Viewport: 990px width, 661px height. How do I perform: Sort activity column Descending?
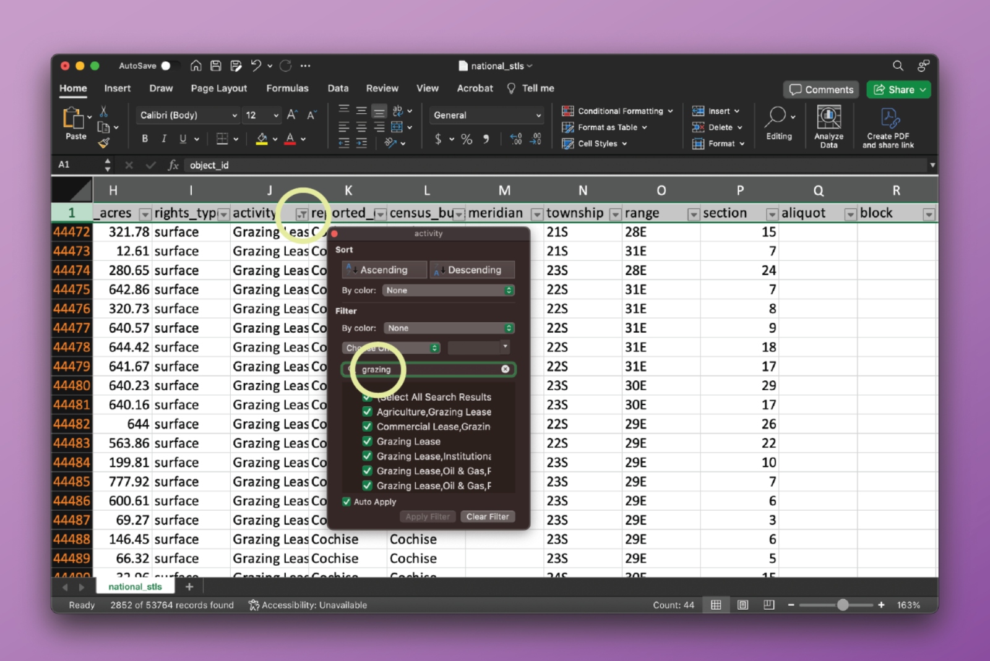[472, 270]
